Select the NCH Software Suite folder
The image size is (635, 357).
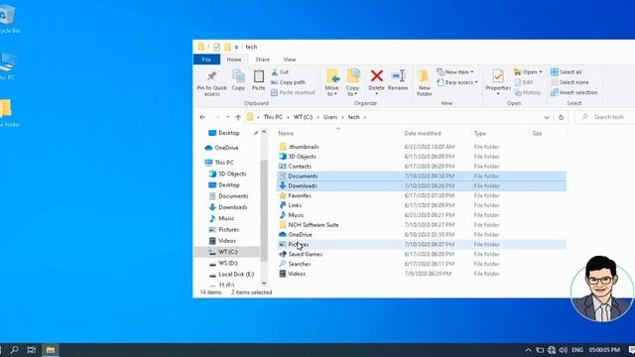coord(421,225)
